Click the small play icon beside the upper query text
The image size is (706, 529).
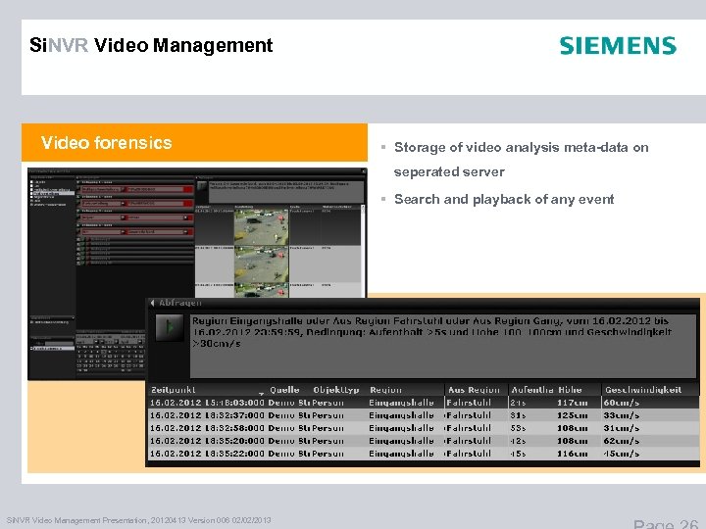[x=202, y=186]
